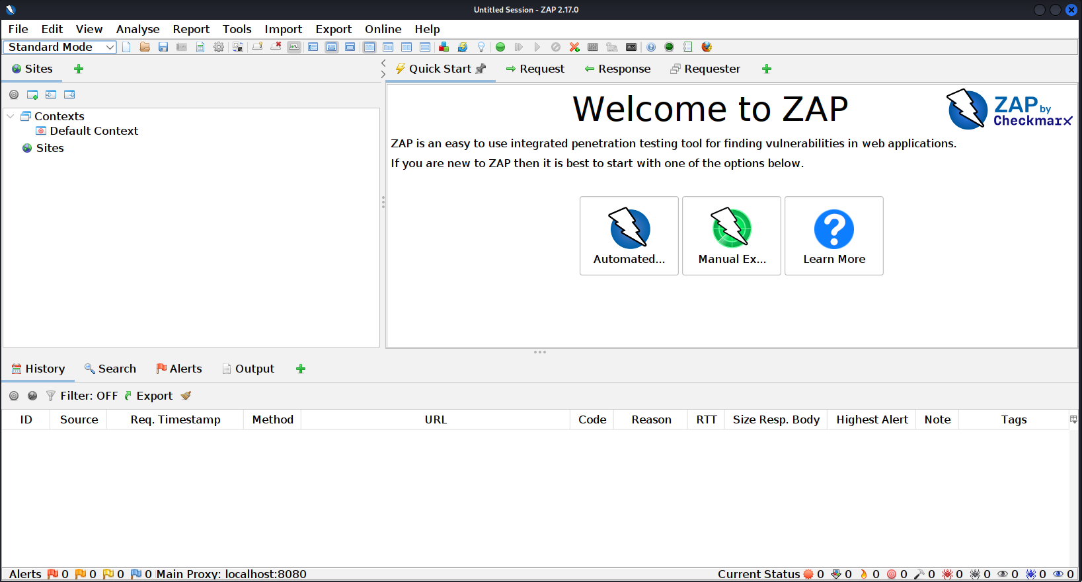Screen dimensions: 1082x582
Task: Click the History panel target scope icon
Action: pos(14,396)
